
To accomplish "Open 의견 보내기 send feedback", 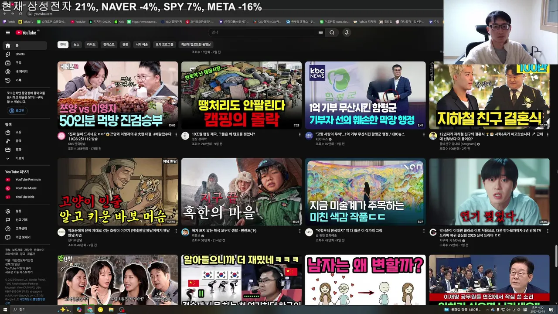I will [x=25, y=237].
